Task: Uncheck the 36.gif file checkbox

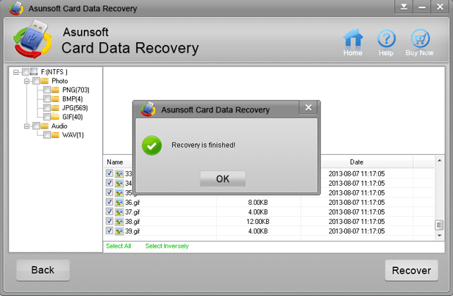Action: (x=109, y=202)
